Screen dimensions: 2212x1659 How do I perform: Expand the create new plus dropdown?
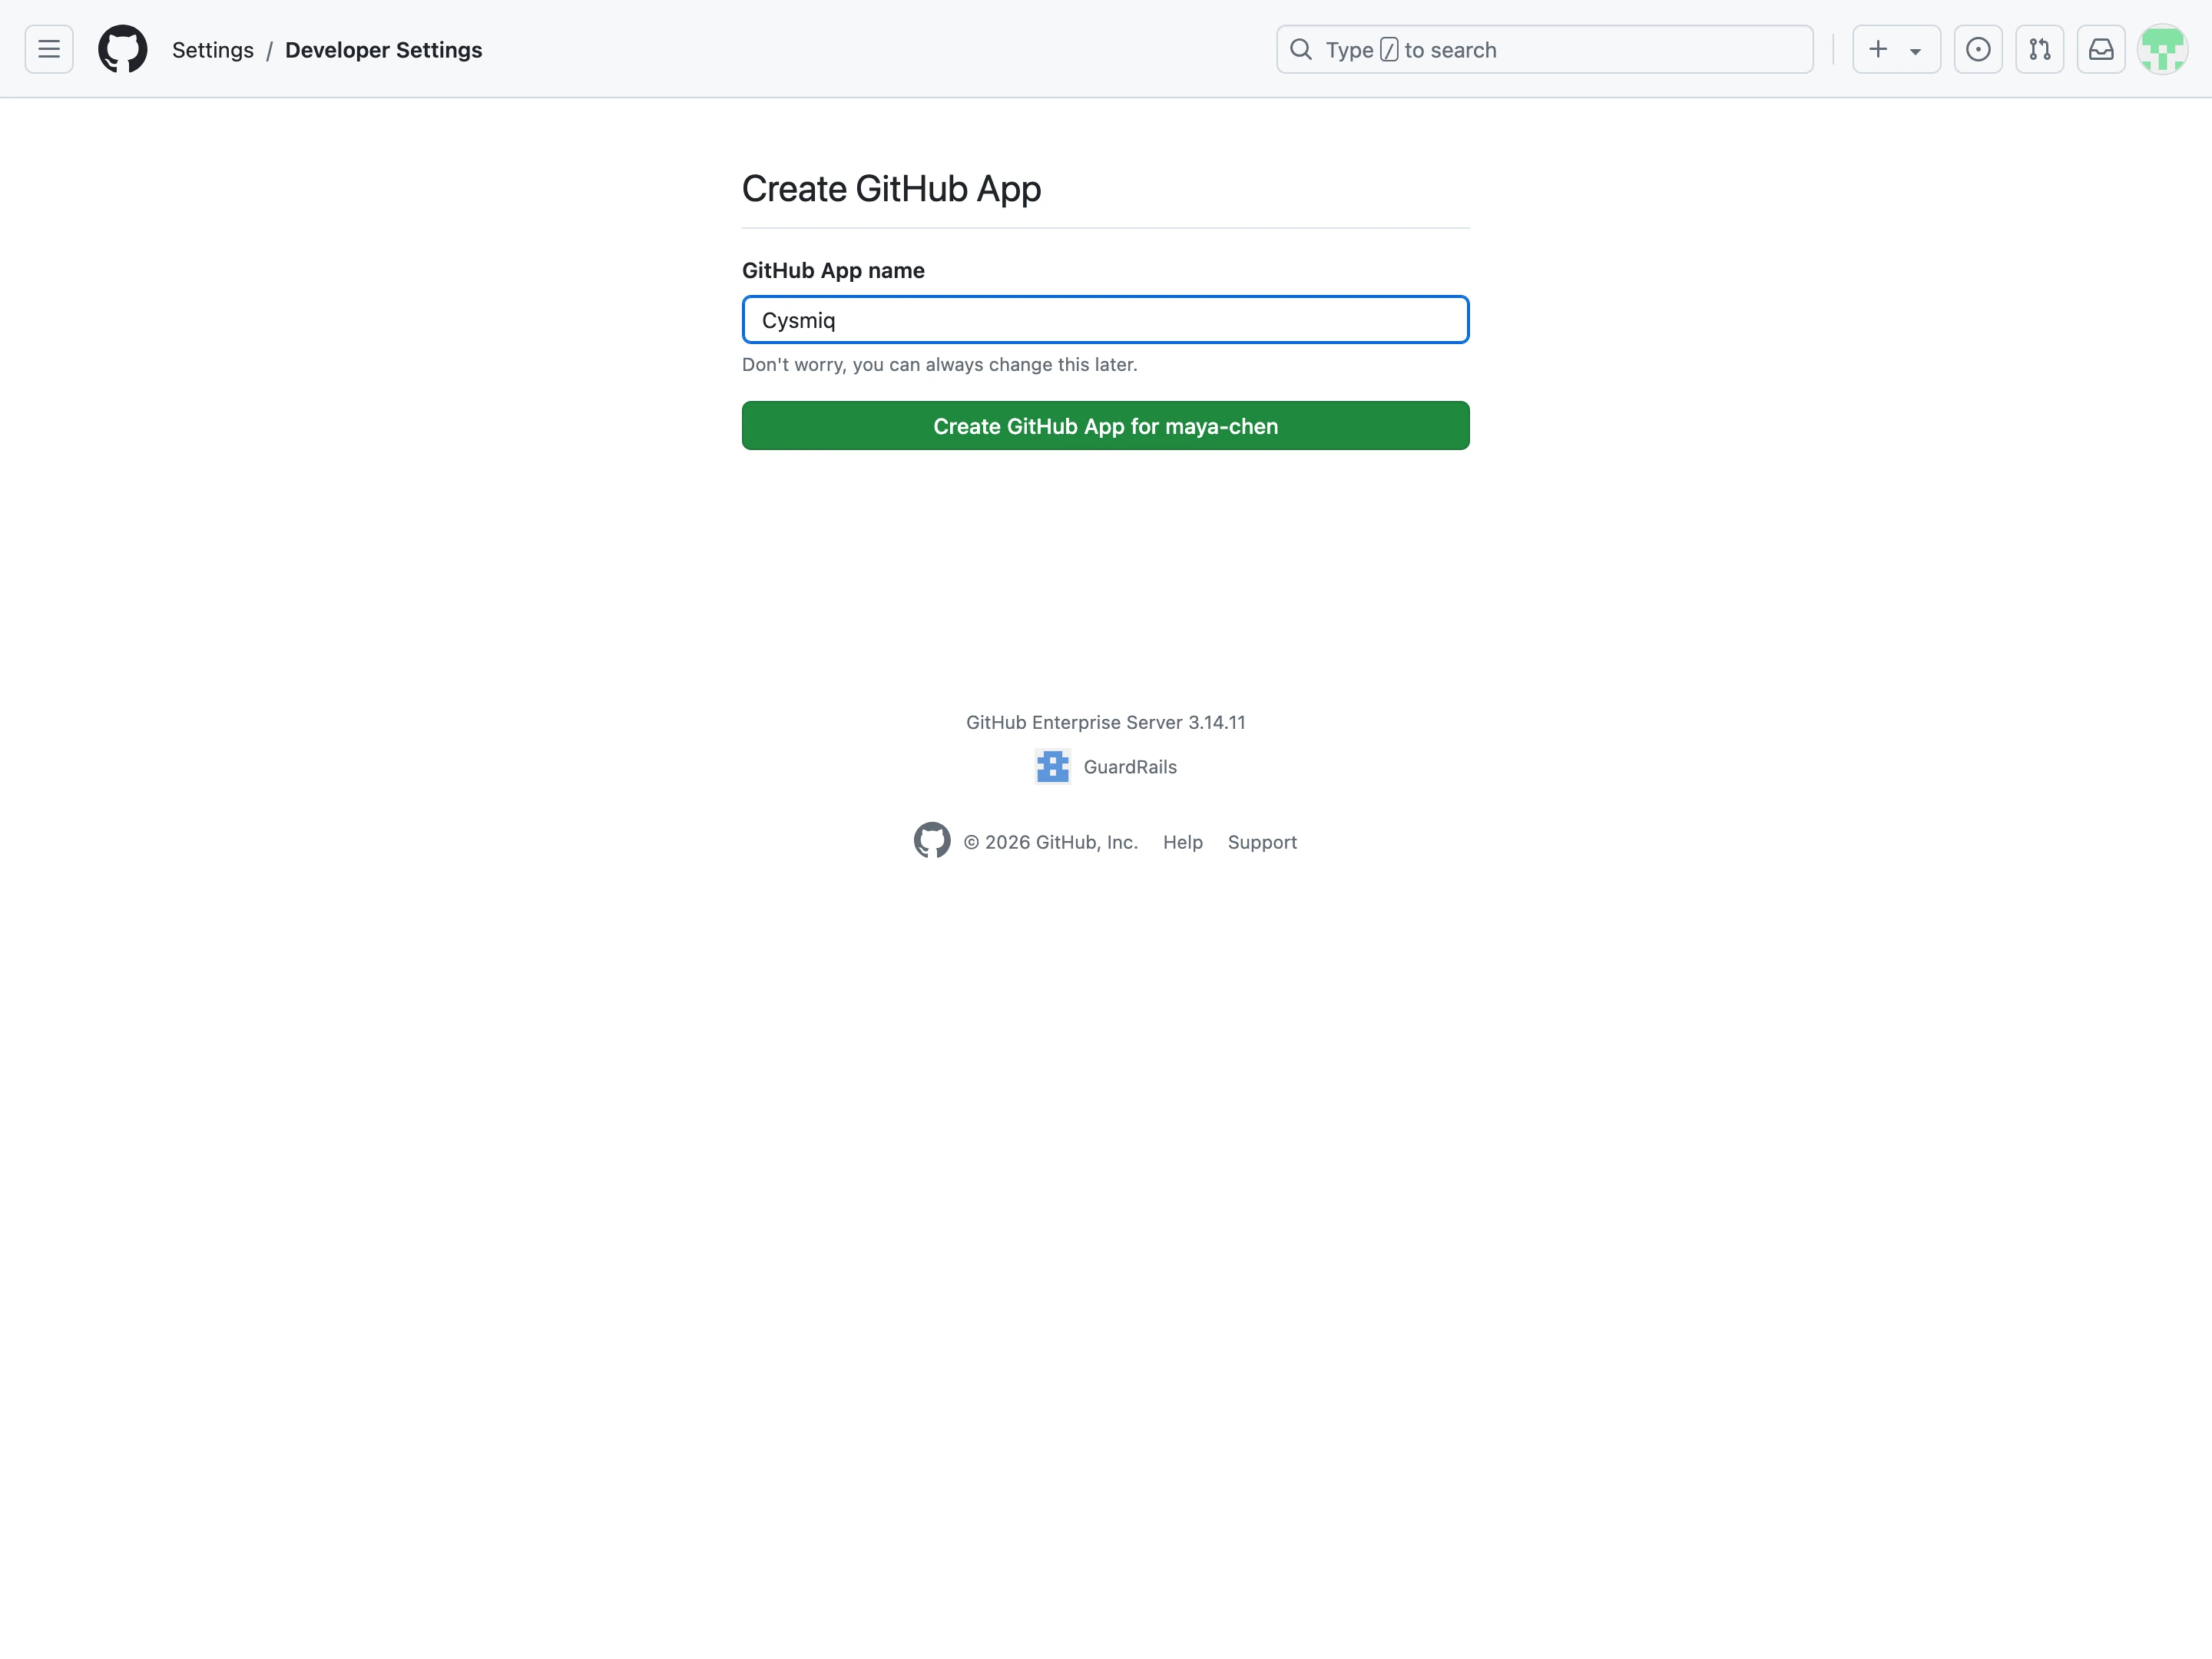coord(1896,49)
